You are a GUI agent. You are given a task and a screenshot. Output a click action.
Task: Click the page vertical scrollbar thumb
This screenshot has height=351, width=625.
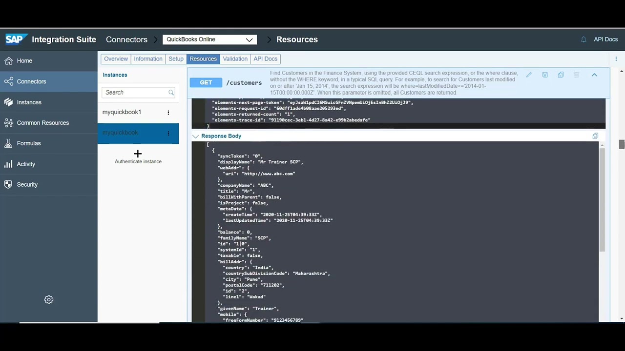pyautogui.click(x=622, y=144)
